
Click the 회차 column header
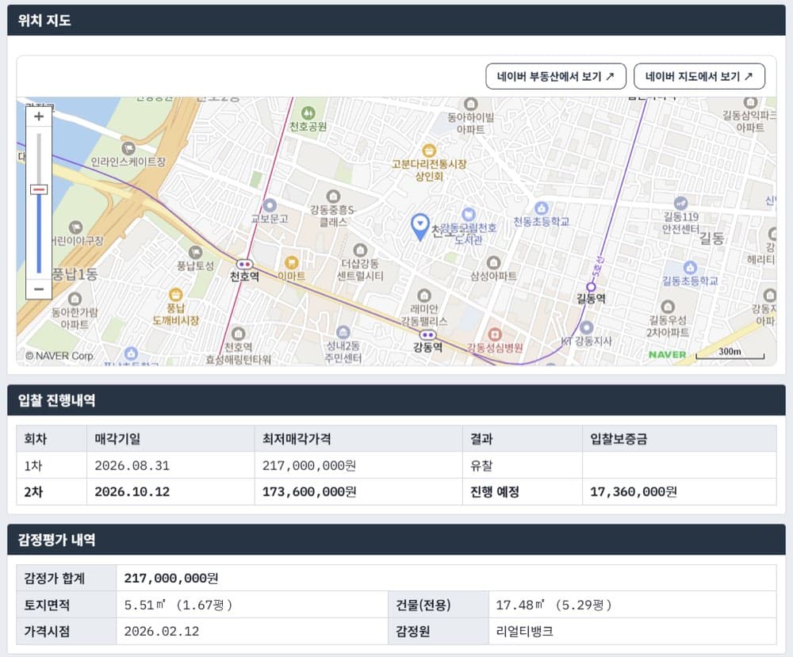pyautogui.click(x=52, y=439)
